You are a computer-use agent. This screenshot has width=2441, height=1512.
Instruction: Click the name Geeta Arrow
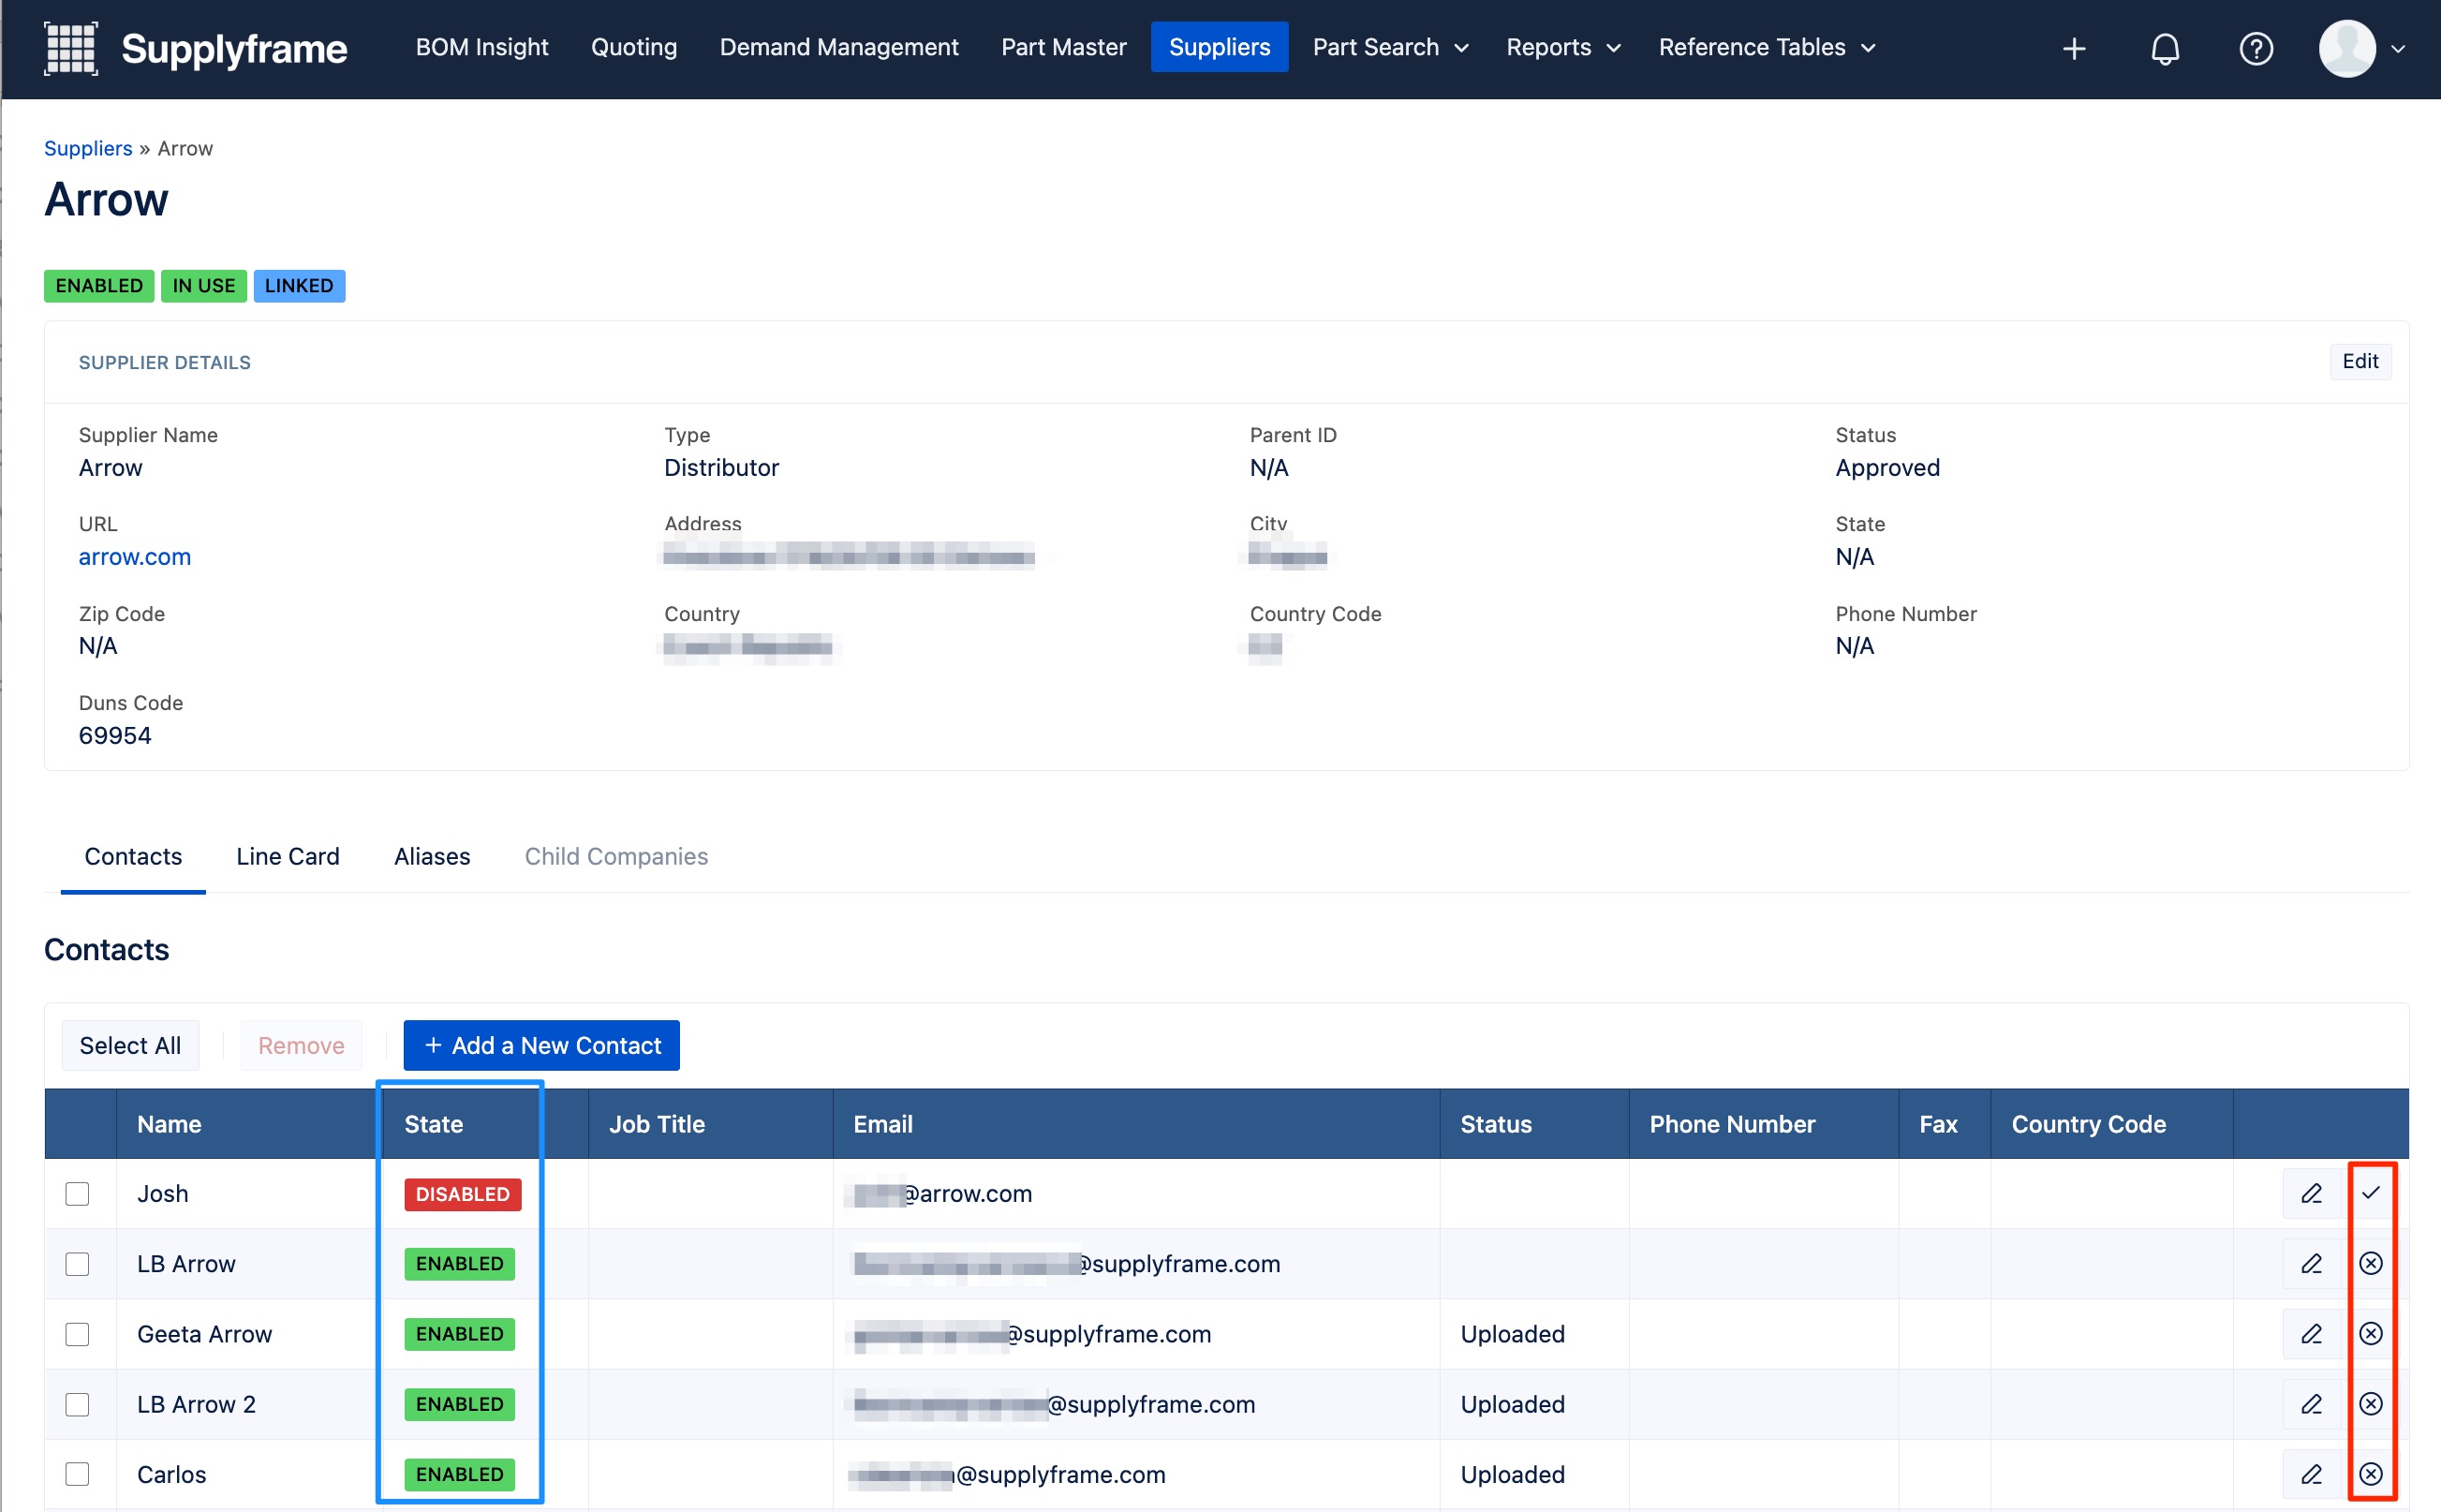point(204,1334)
